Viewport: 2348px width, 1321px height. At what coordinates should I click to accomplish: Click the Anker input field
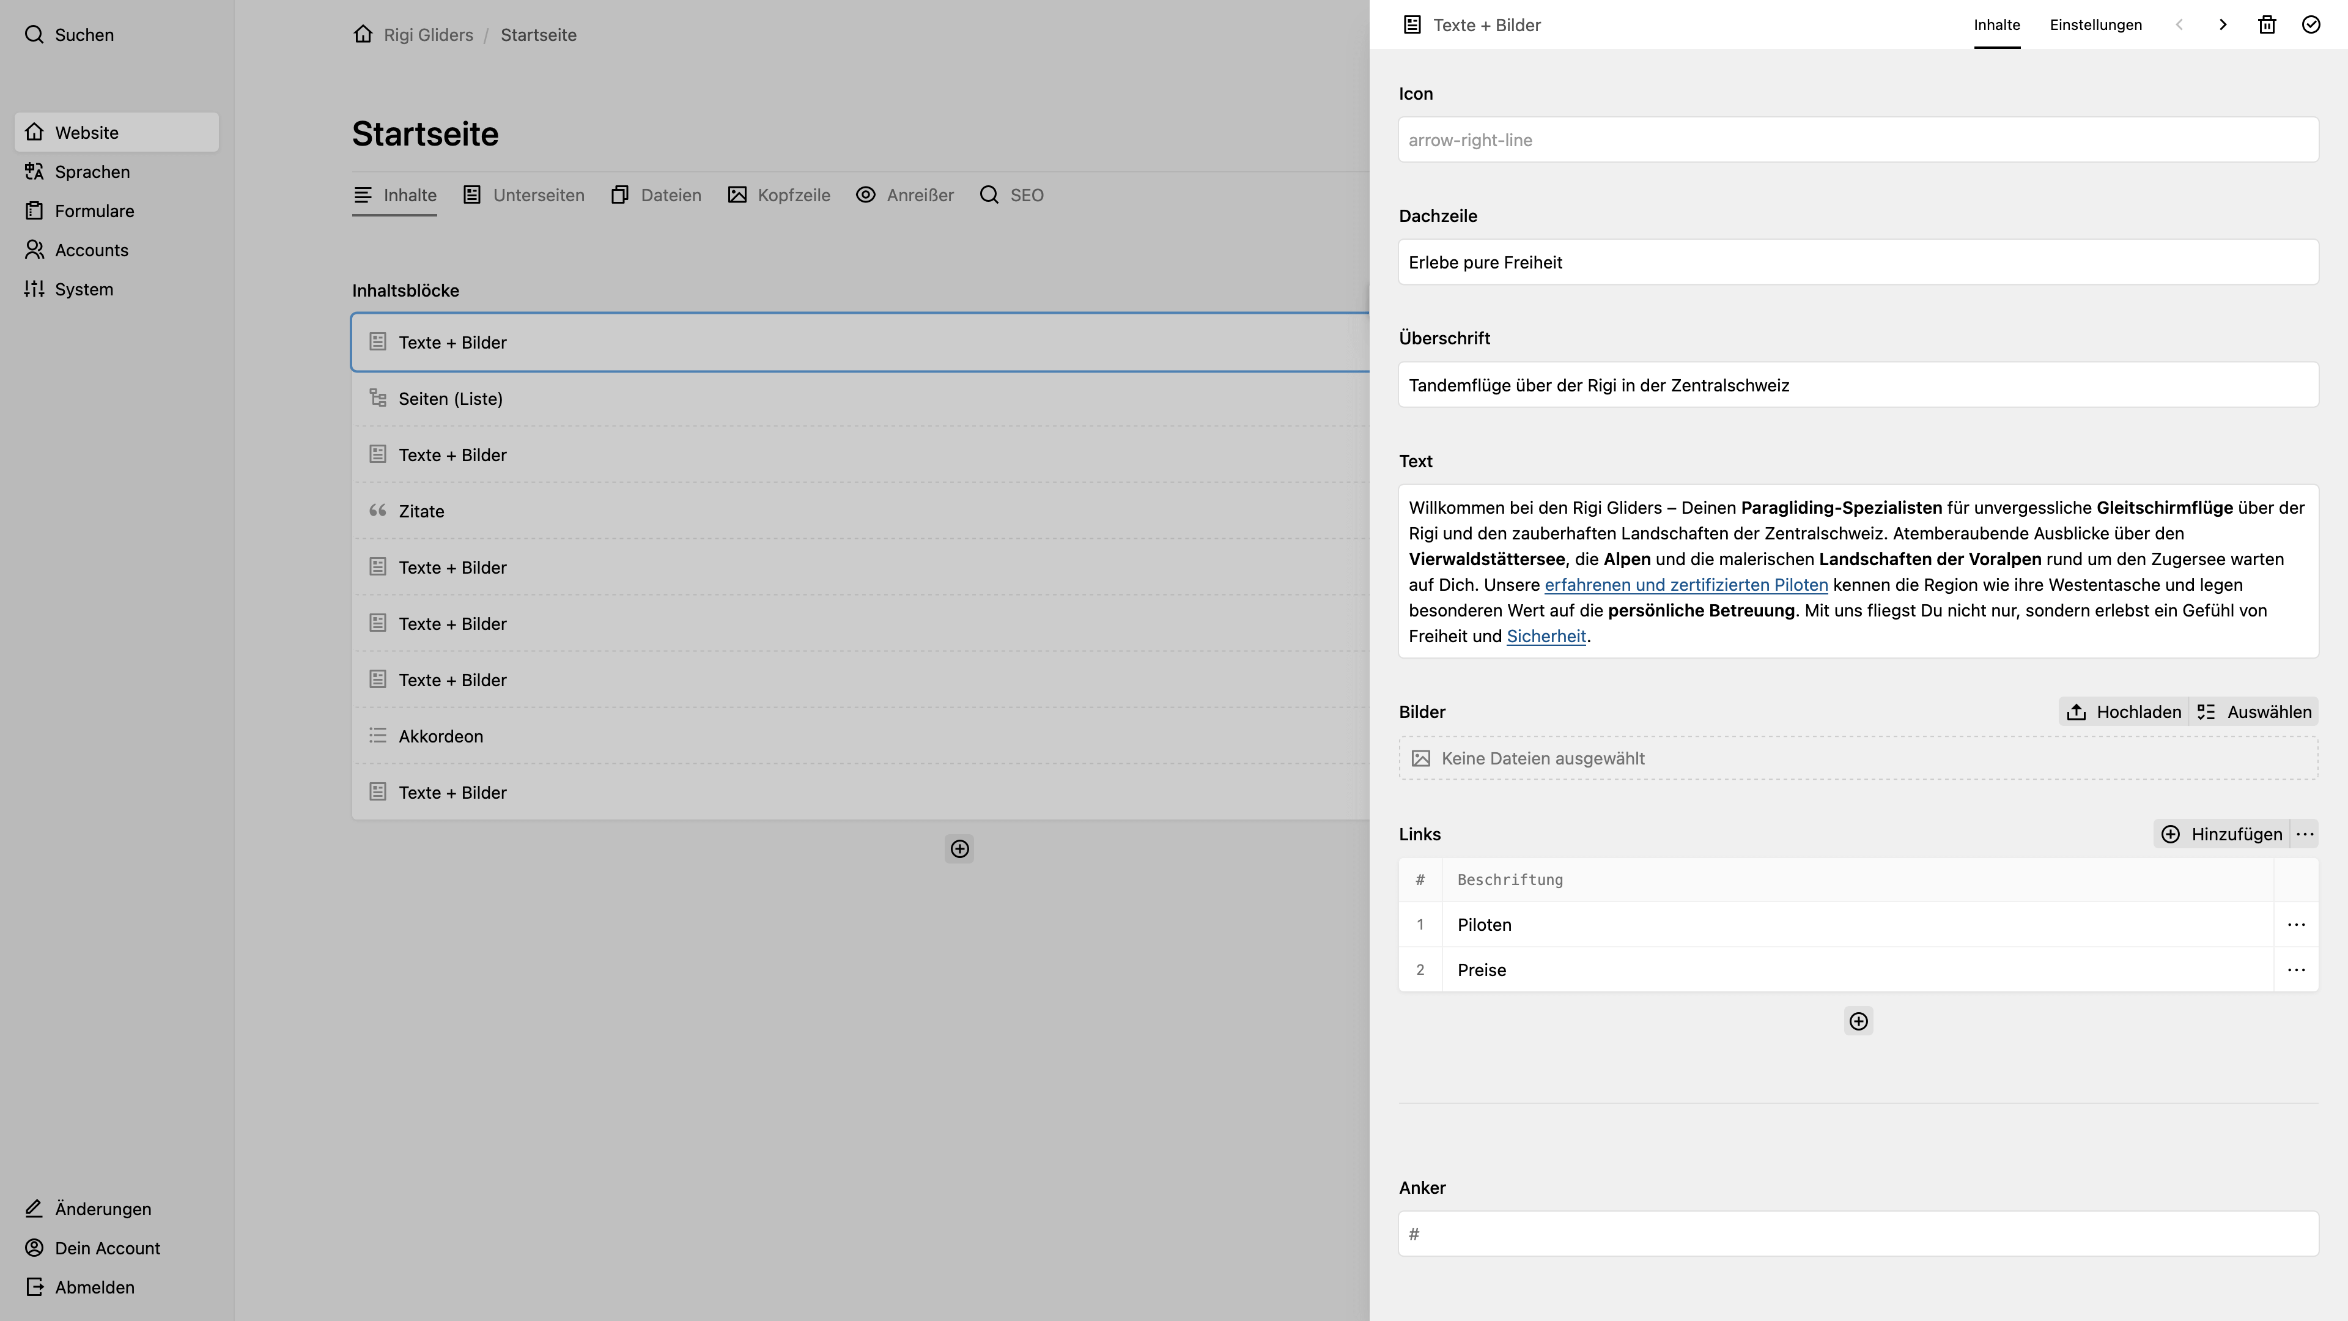[1859, 1234]
